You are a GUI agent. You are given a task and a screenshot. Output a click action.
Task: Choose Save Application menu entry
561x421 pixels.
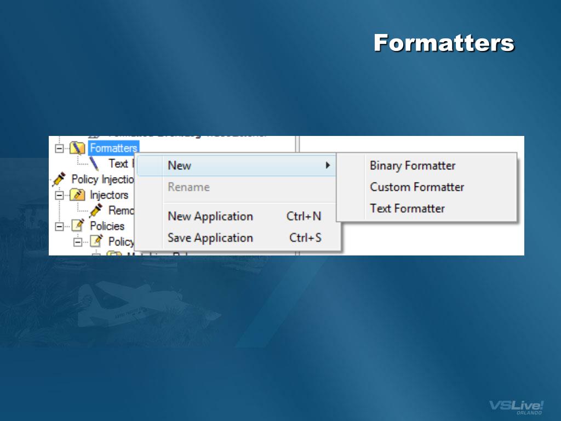(x=238, y=238)
